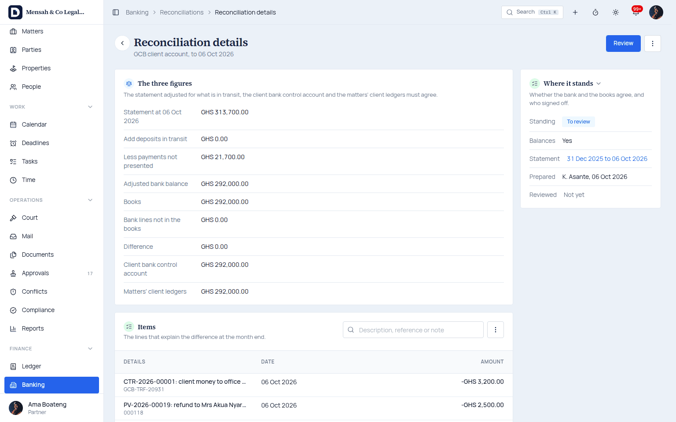The image size is (676, 422).
Task: Open the Ama Boateng profile footer
Action: [51, 408]
